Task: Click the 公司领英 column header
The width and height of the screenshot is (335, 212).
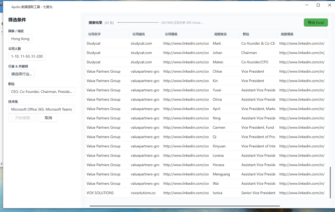Action: (x=186, y=34)
